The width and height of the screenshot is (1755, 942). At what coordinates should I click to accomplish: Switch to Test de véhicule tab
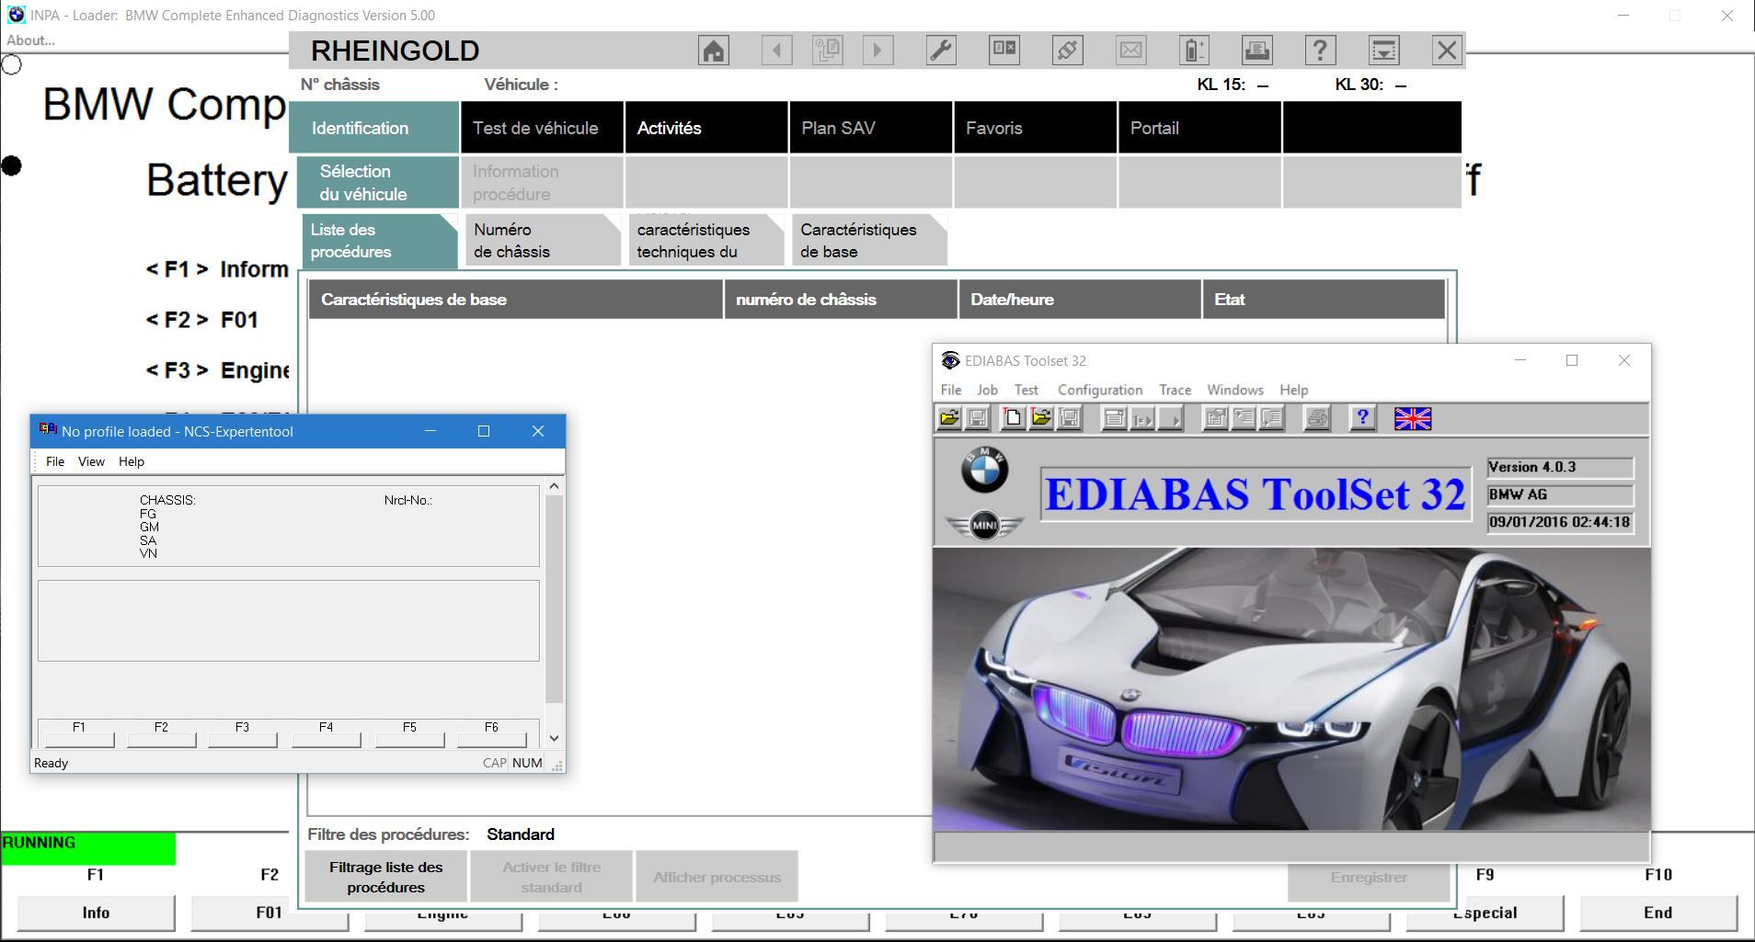tap(541, 128)
